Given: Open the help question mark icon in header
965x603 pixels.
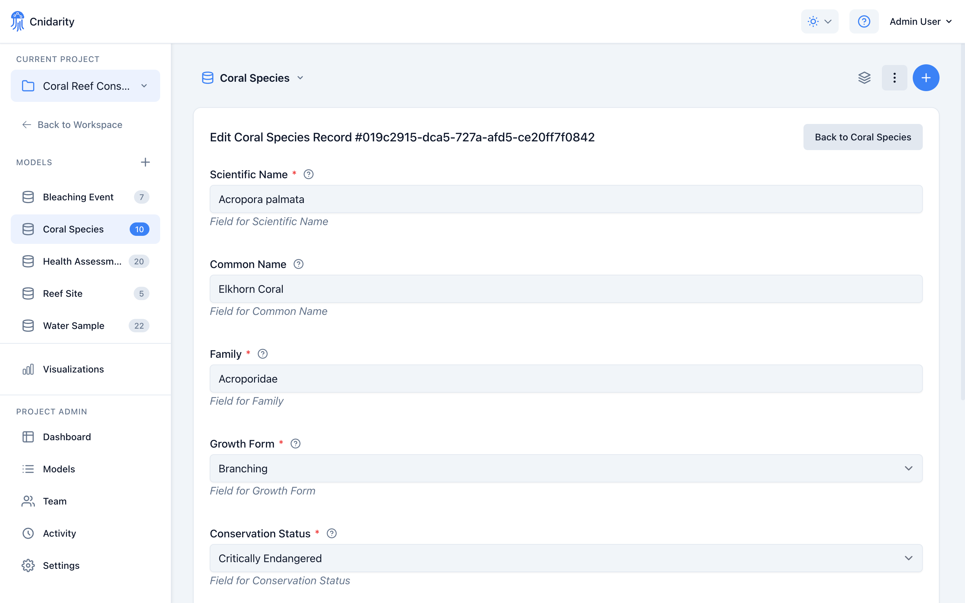Looking at the screenshot, I should pyautogui.click(x=864, y=21).
